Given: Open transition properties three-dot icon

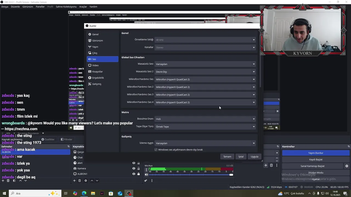Looking at the screenshot, I should tap(277, 165).
